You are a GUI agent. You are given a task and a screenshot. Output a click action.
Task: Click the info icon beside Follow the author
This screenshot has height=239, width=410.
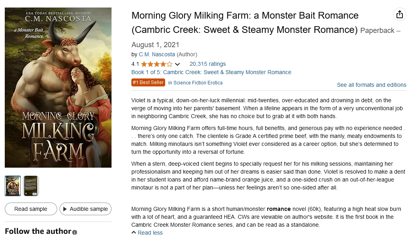[75, 232]
